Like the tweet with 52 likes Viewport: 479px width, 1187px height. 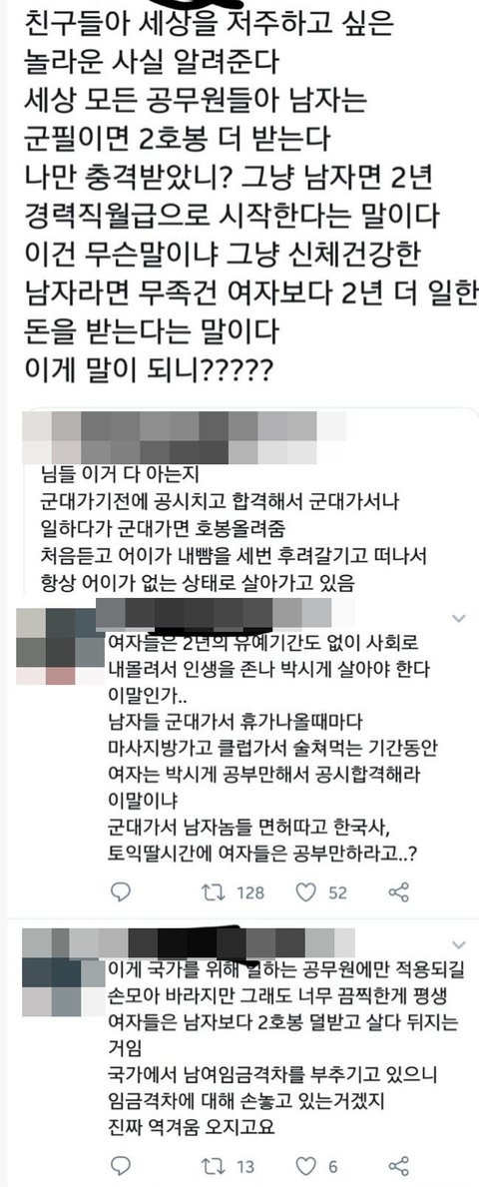(305, 892)
